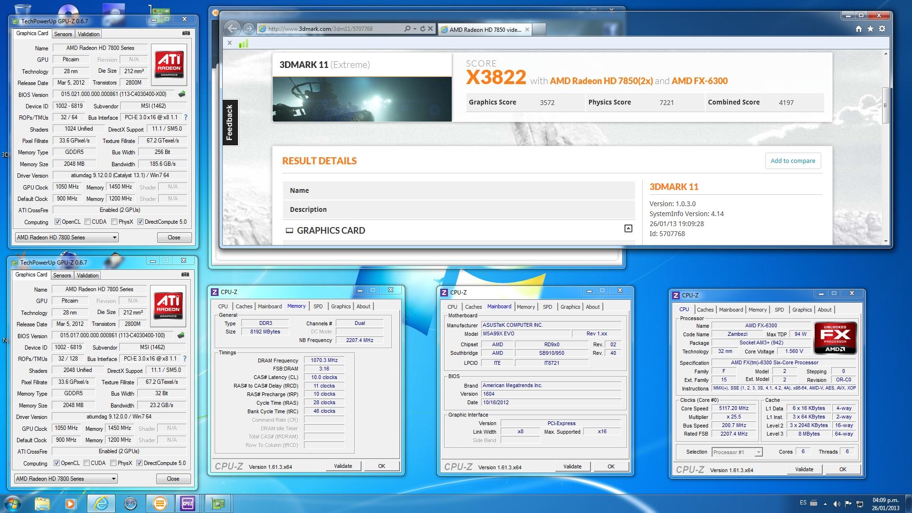The height and width of the screenshot is (513, 912).
Task: Toggle CUDA checkbox in upper GPU-Z
Action: coord(88,222)
